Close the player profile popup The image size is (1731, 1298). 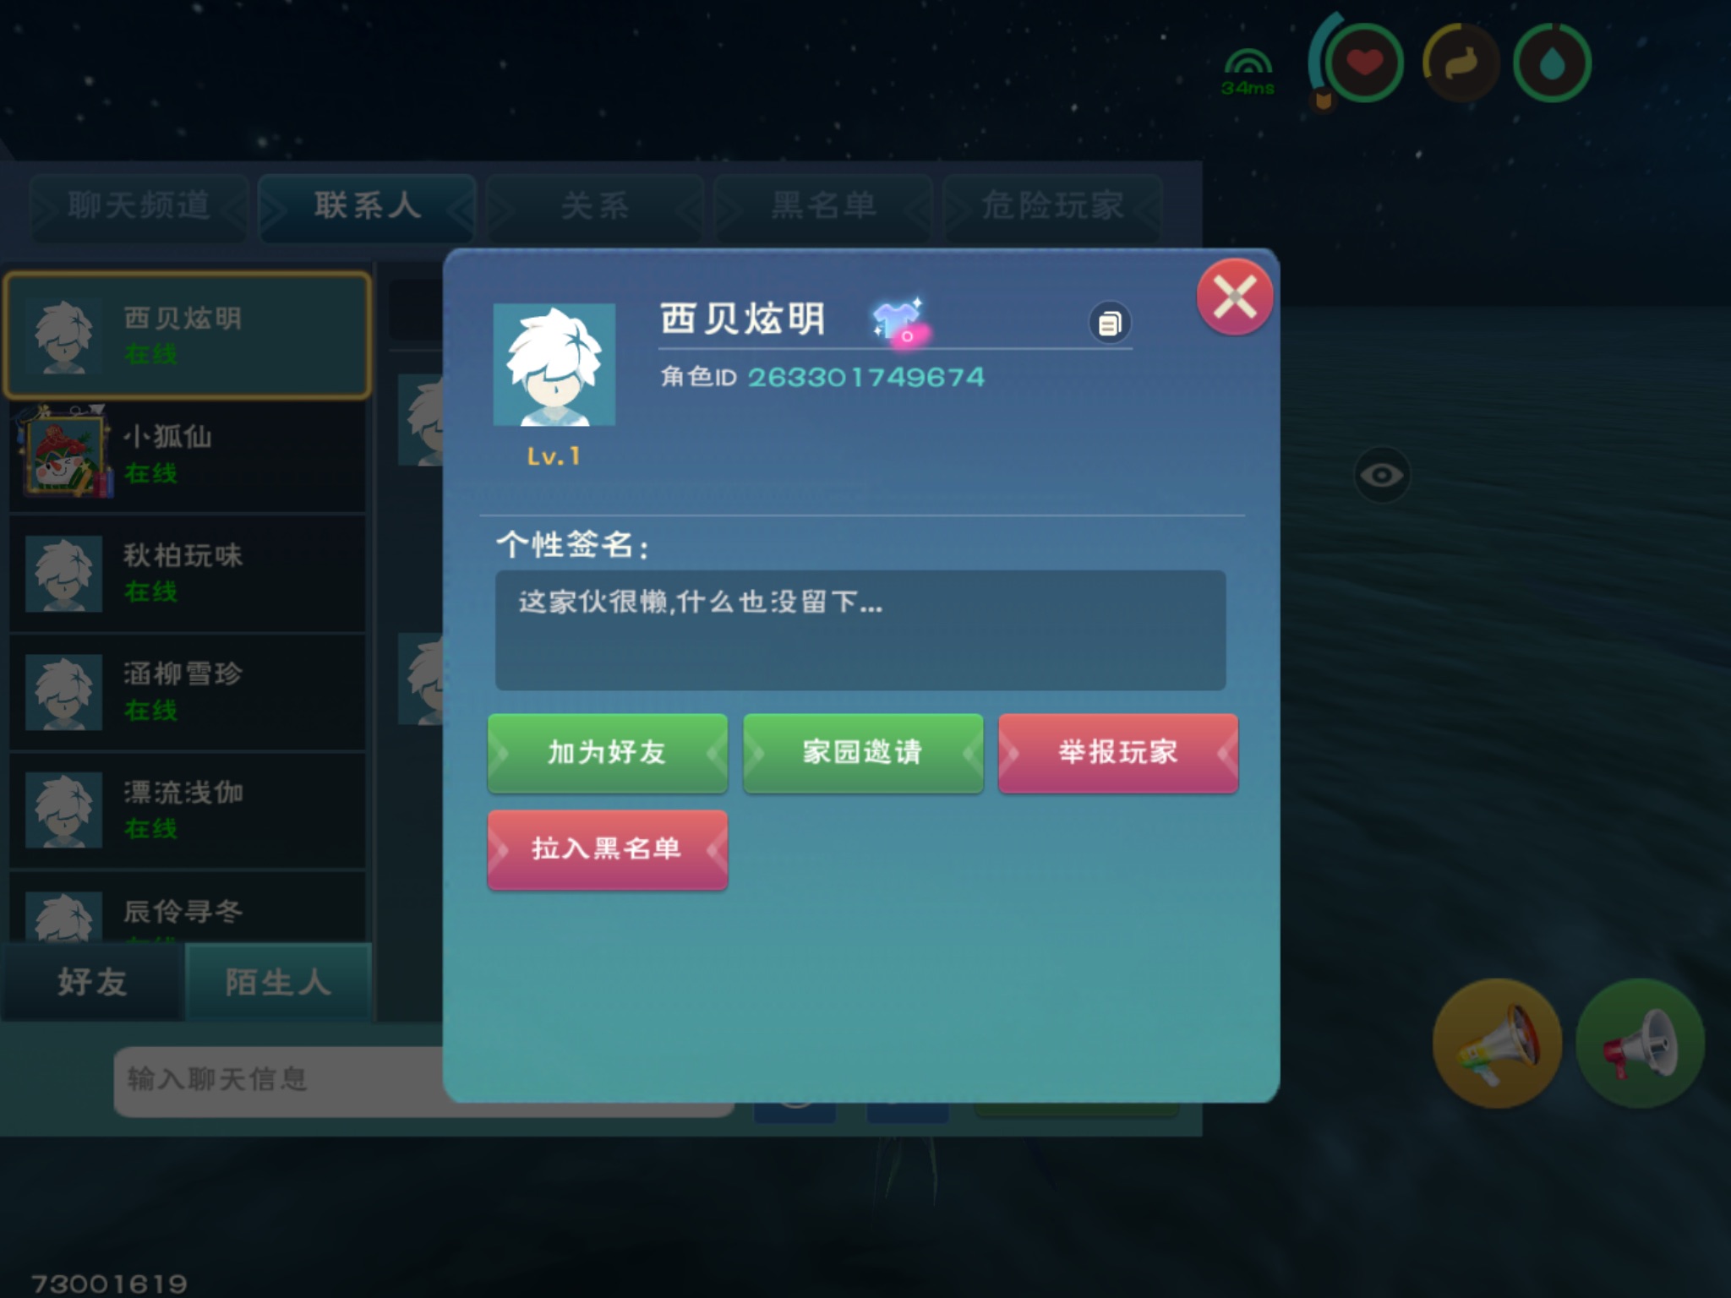1234,297
